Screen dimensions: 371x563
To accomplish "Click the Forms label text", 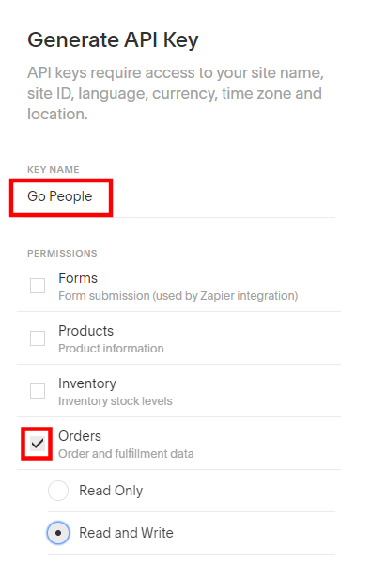I will [78, 278].
